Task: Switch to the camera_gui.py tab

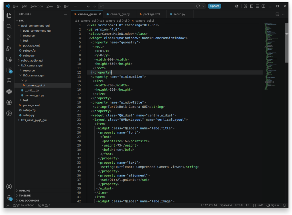Action: (x=120, y=14)
